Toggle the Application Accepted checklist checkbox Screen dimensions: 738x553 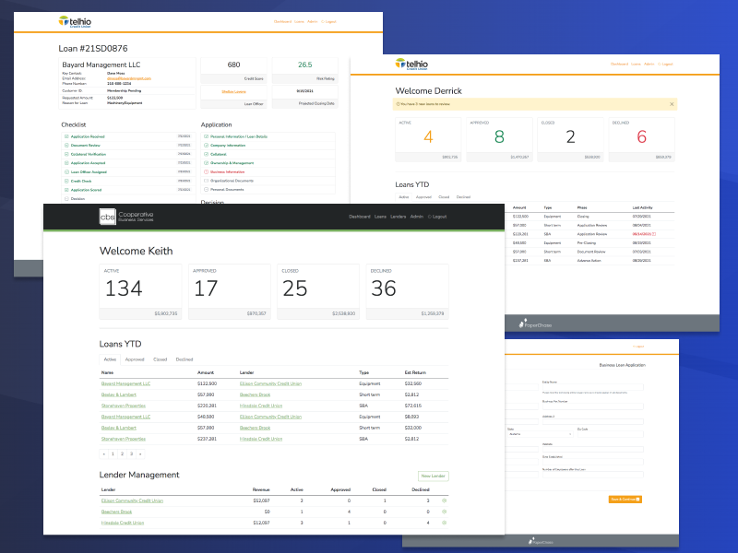[66, 163]
